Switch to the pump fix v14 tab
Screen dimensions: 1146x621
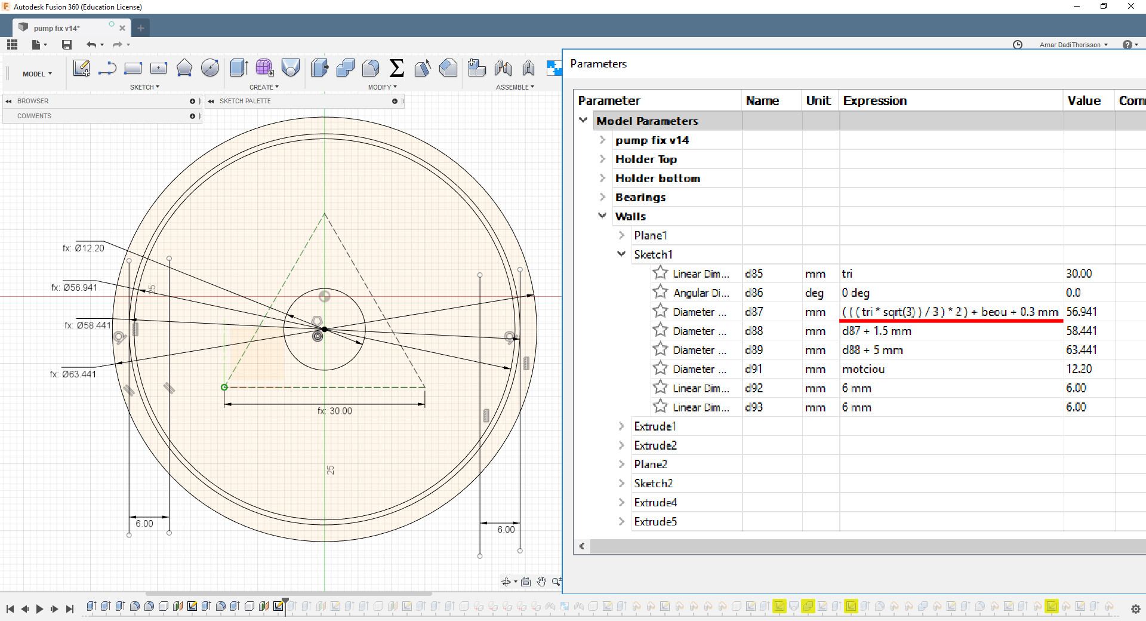click(57, 28)
